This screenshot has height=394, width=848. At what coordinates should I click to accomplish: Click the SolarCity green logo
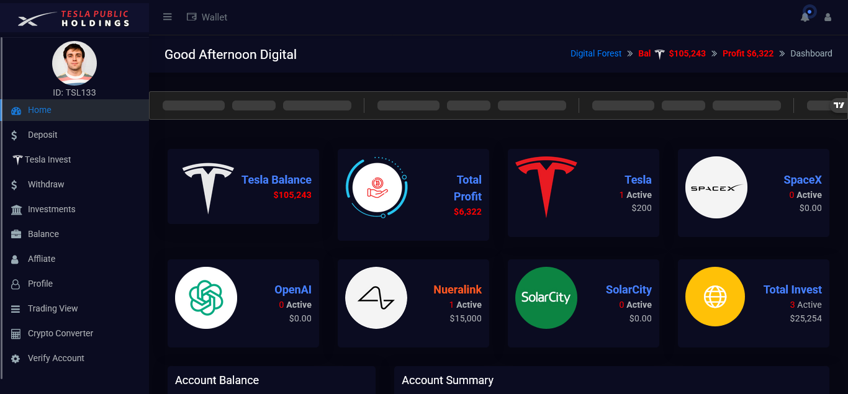546,298
